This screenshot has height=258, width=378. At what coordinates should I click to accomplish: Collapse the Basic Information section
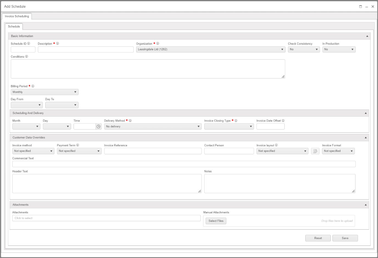pyautogui.click(x=367, y=36)
